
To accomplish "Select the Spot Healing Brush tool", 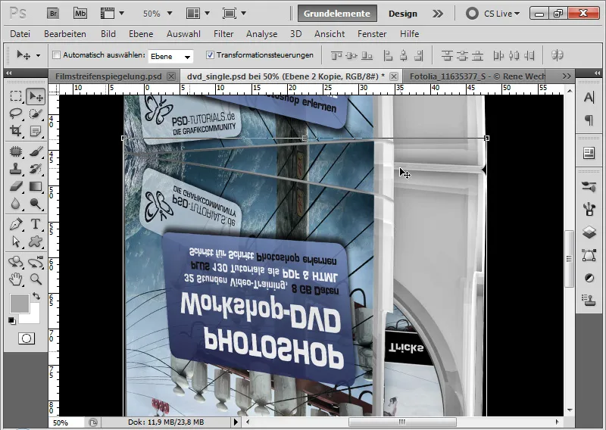I will (x=15, y=151).
